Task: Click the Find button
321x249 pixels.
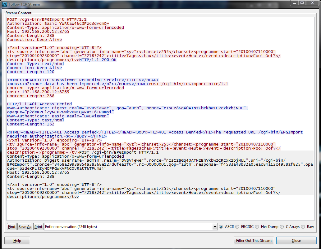Action: click(x=11, y=227)
